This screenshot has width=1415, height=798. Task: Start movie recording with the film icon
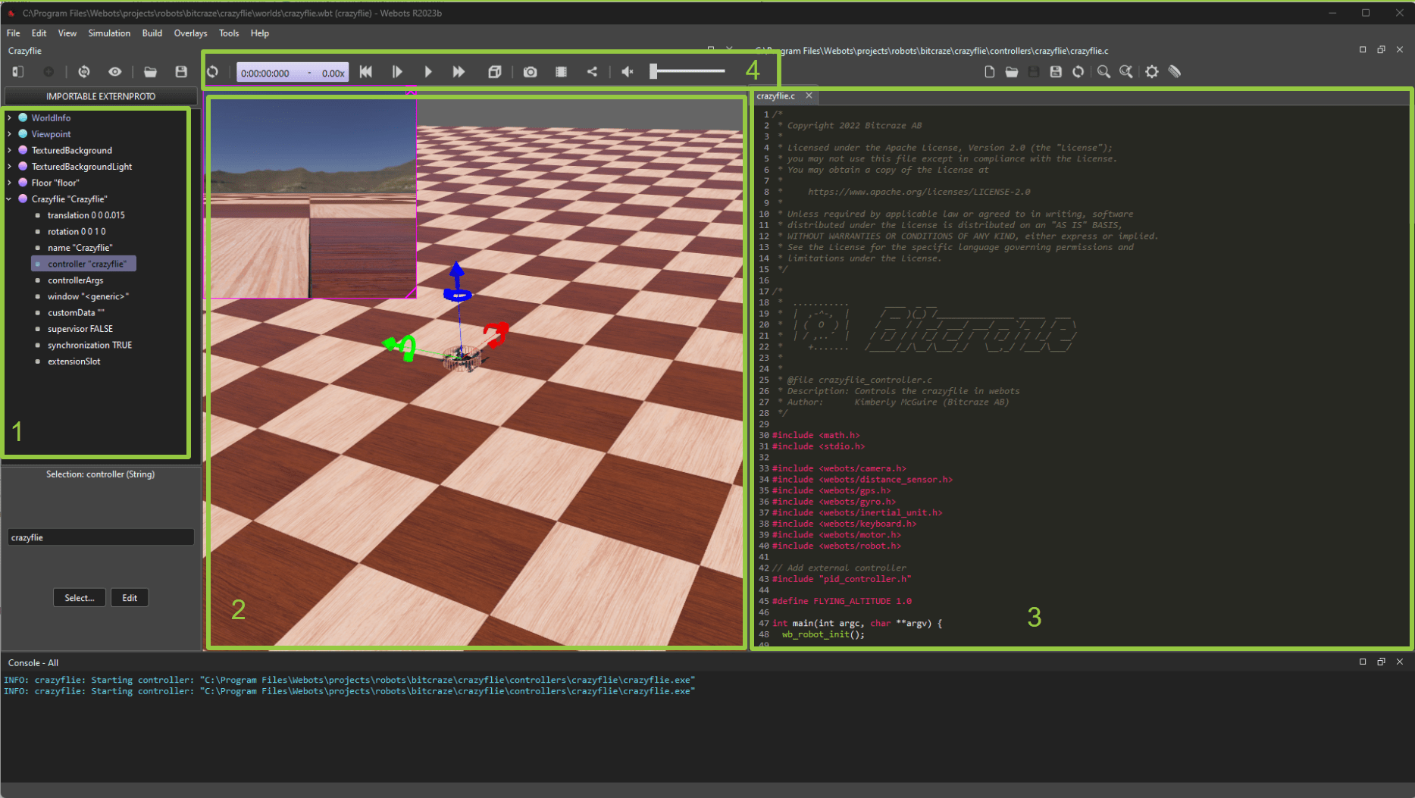tap(561, 71)
